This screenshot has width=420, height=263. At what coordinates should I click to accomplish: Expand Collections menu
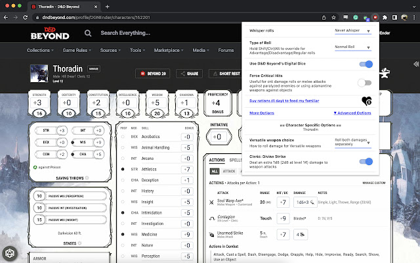point(40,50)
